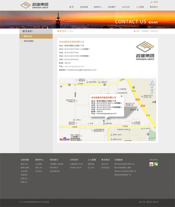Click the breadcrumb home icon
Viewport: 175px width, 207px height.
pyautogui.click(x=135, y=31)
